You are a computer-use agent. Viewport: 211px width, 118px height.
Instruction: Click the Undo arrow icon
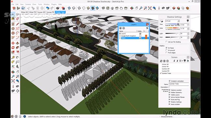coord(47,8)
